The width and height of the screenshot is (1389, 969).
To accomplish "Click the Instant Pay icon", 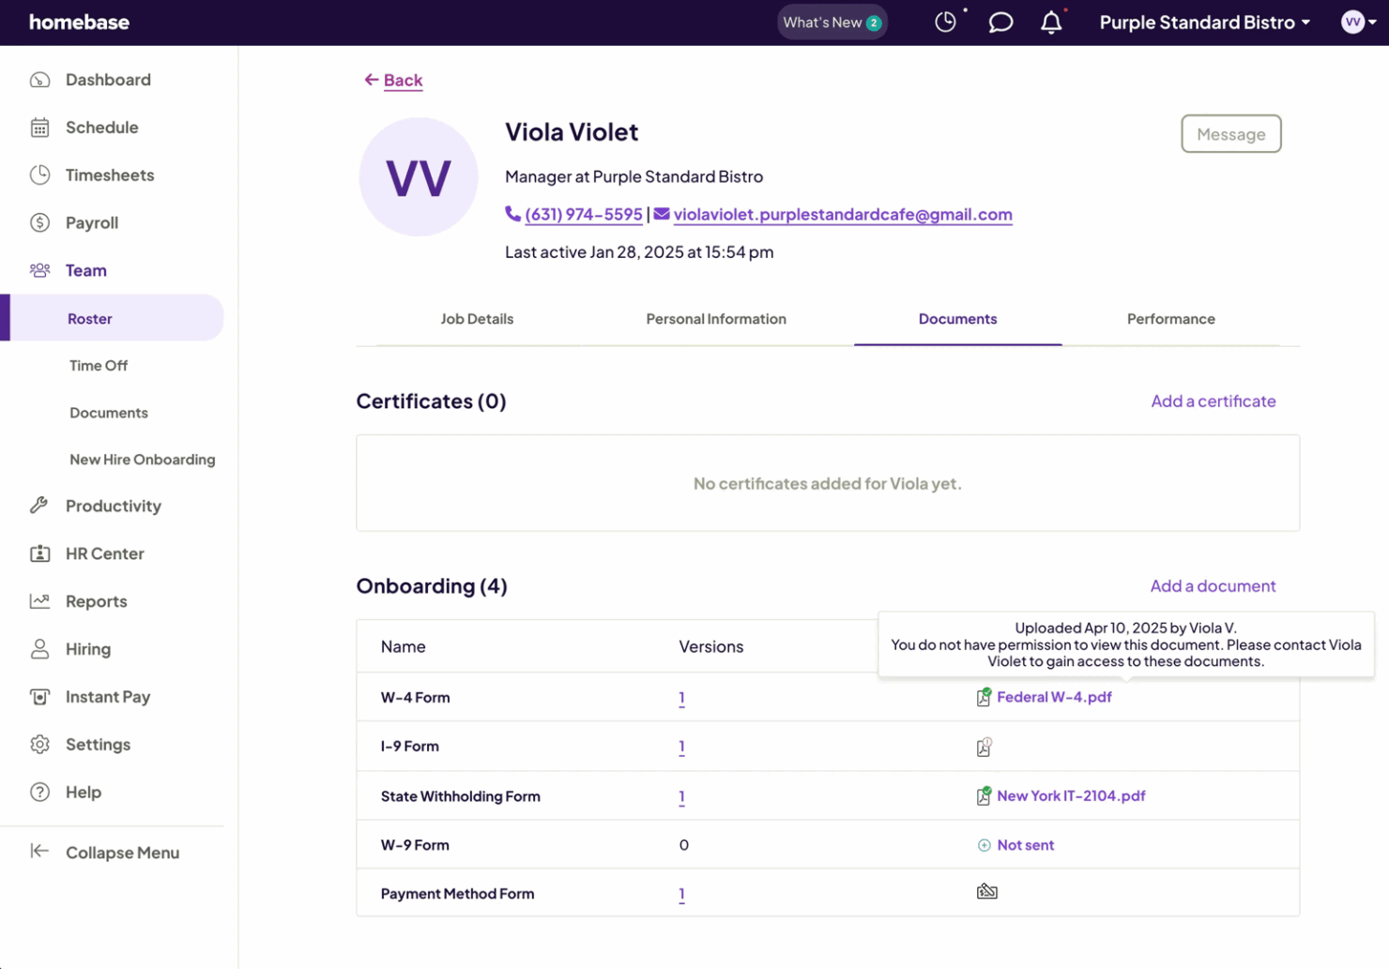I will (39, 697).
